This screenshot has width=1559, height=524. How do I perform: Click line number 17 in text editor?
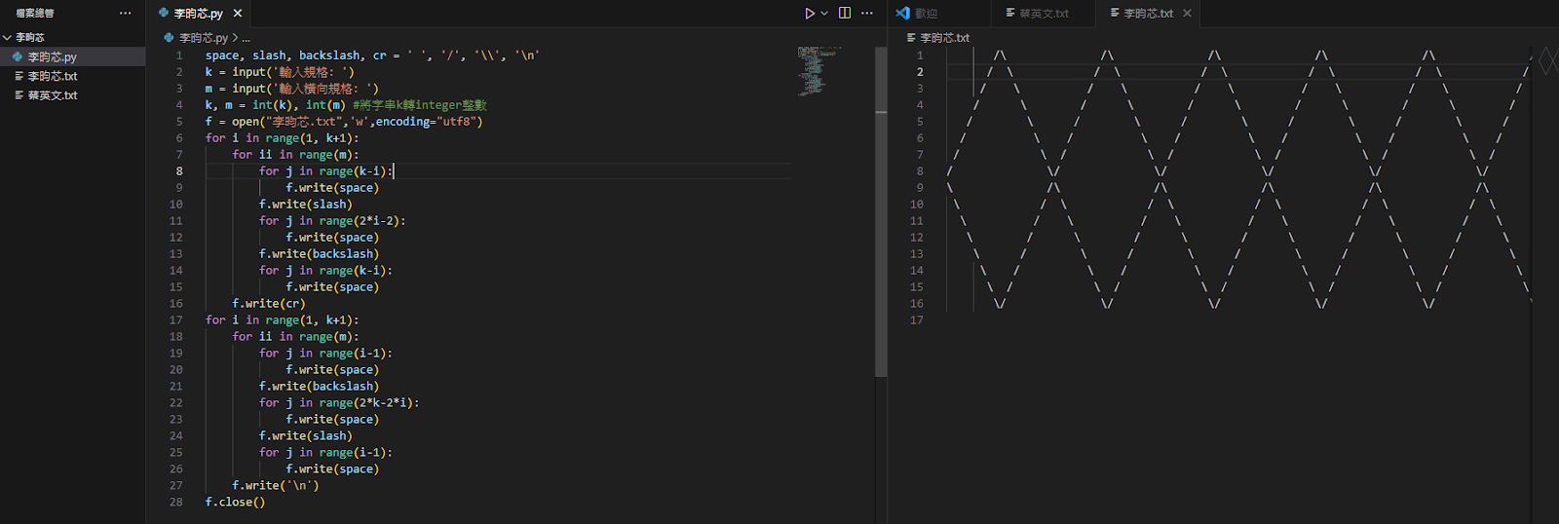click(x=917, y=320)
